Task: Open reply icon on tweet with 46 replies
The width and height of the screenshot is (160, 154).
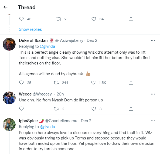Action: pos(21,19)
